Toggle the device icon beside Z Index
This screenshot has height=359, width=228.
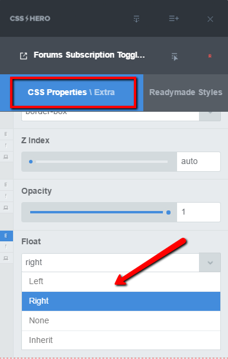6,157
